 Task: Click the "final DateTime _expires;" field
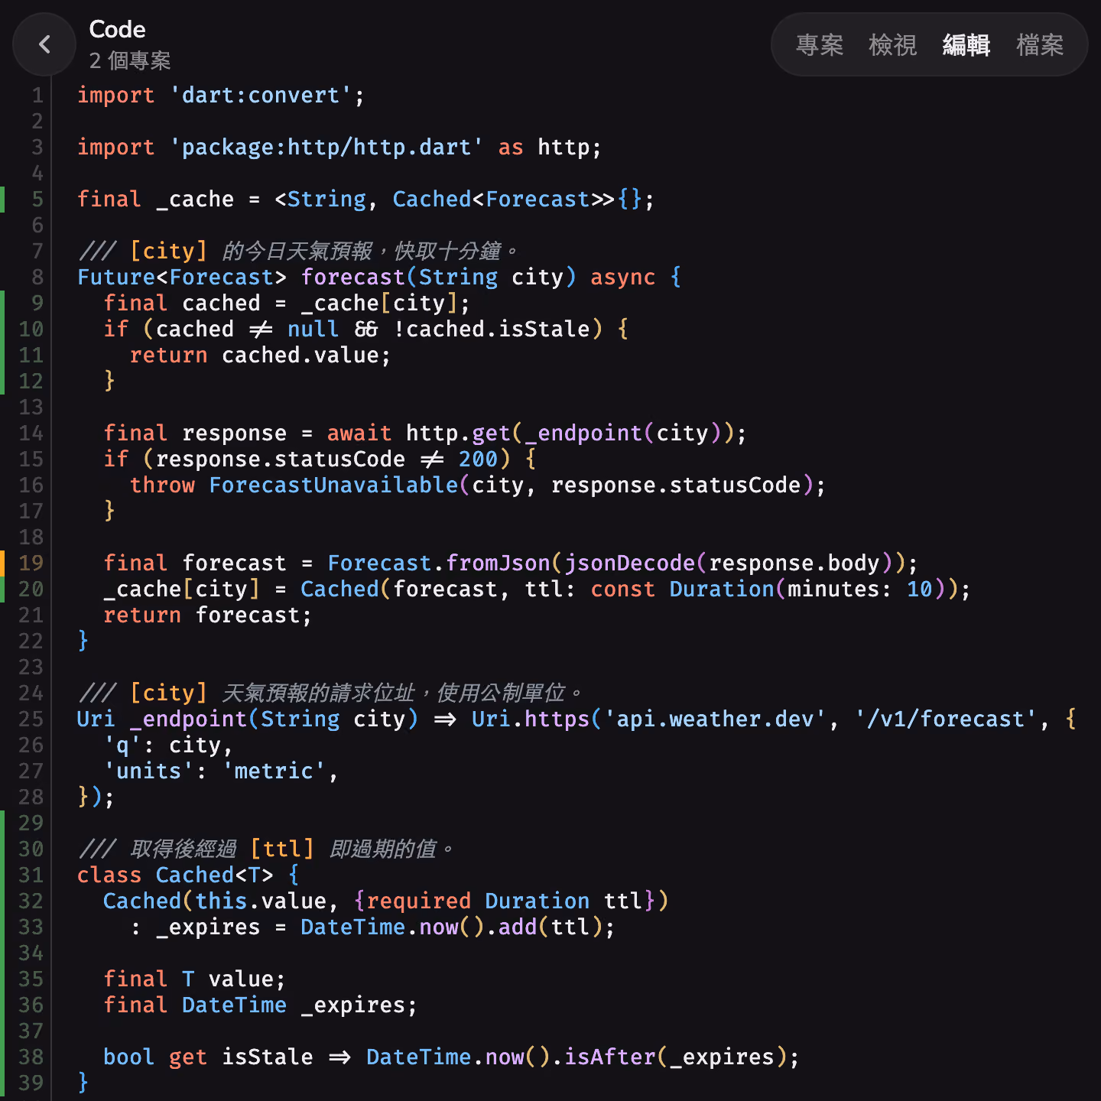click(260, 1005)
